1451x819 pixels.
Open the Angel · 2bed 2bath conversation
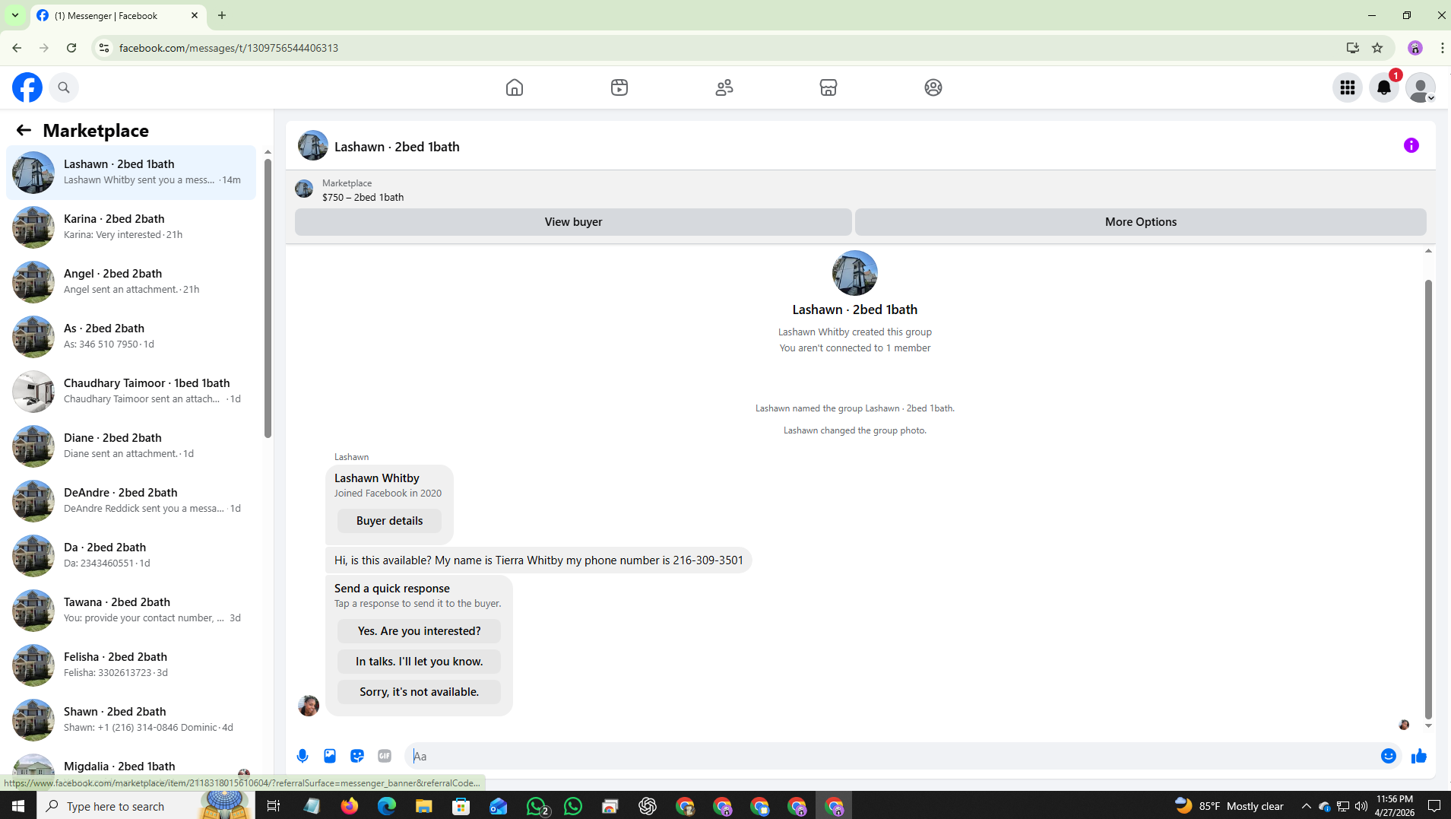coord(131,282)
